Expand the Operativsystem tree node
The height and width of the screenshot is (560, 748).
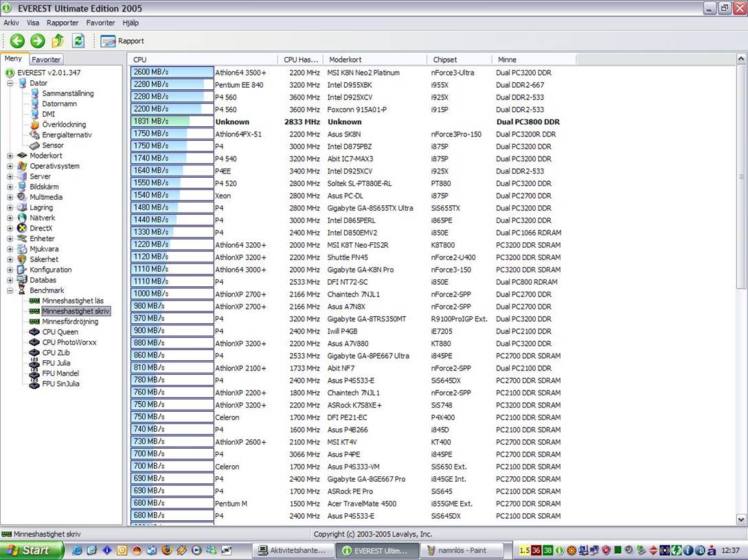click(x=10, y=166)
